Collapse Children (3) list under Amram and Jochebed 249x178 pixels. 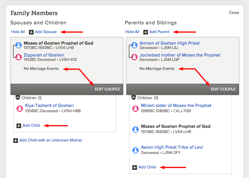click(x=134, y=97)
